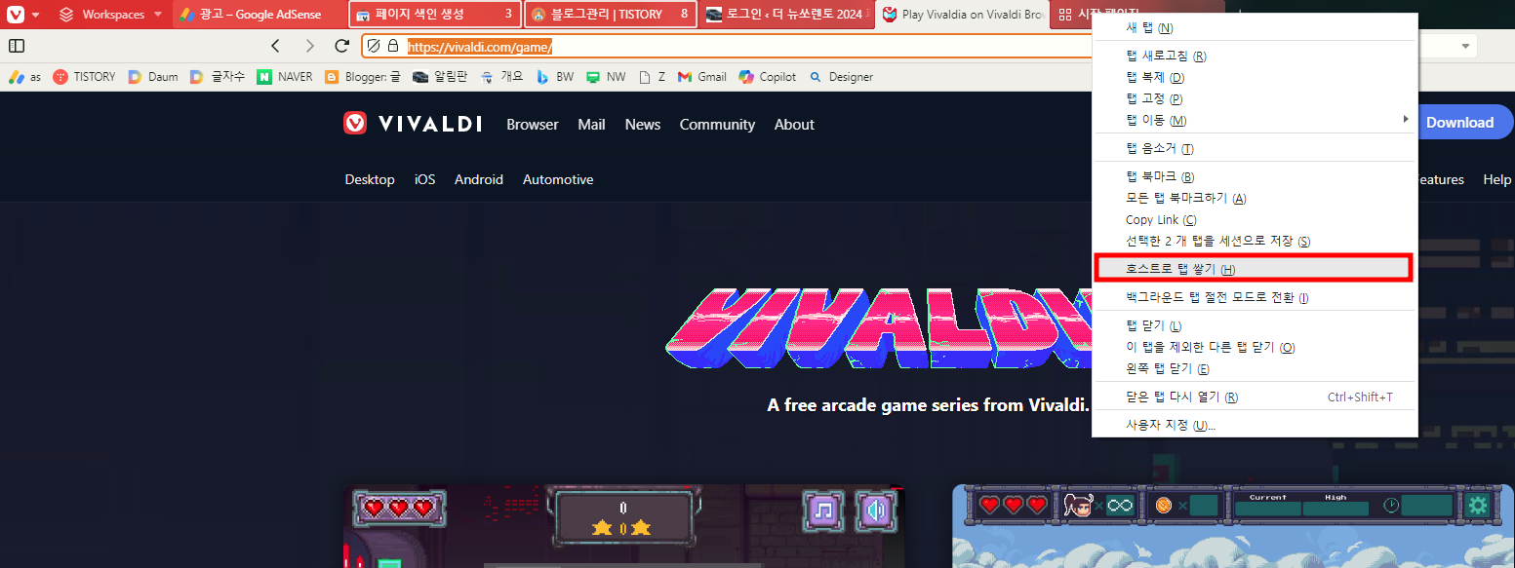
Task: Open the Gmail bookmark
Action: pos(702,76)
